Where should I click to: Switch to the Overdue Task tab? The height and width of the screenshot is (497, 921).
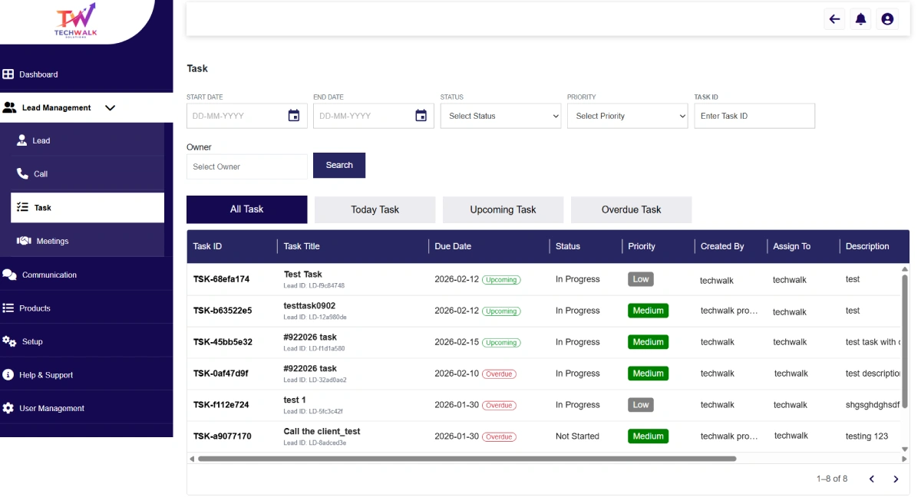click(x=631, y=209)
